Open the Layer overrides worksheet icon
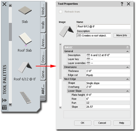This screenshot has height=131, width=137. point(88,63)
